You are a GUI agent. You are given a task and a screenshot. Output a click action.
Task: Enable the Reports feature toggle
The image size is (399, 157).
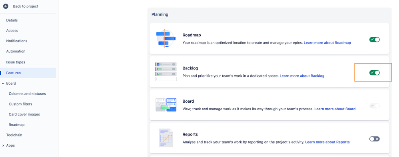coord(374,139)
